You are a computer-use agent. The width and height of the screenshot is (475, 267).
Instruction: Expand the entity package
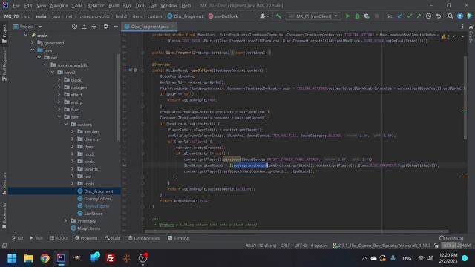point(59,102)
